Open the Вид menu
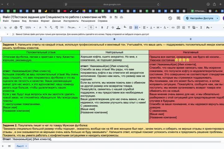The image size is (224, 149). click(x=24, y=21)
